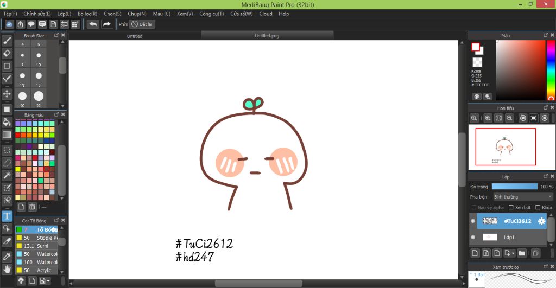556x288 pixels.
Task: Select the rectangular Select tool
Action: point(7,150)
